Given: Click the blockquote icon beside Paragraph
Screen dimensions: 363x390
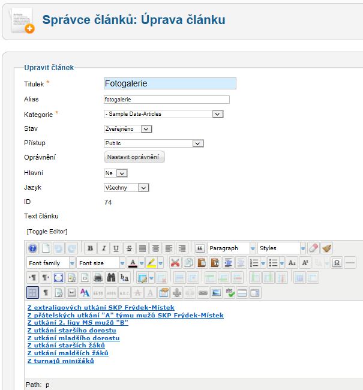Looking at the screenshot, I should tap(200, 248).
